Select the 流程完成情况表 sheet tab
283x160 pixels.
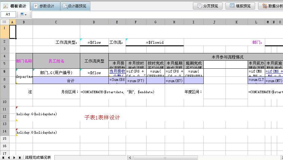(38, 158)
